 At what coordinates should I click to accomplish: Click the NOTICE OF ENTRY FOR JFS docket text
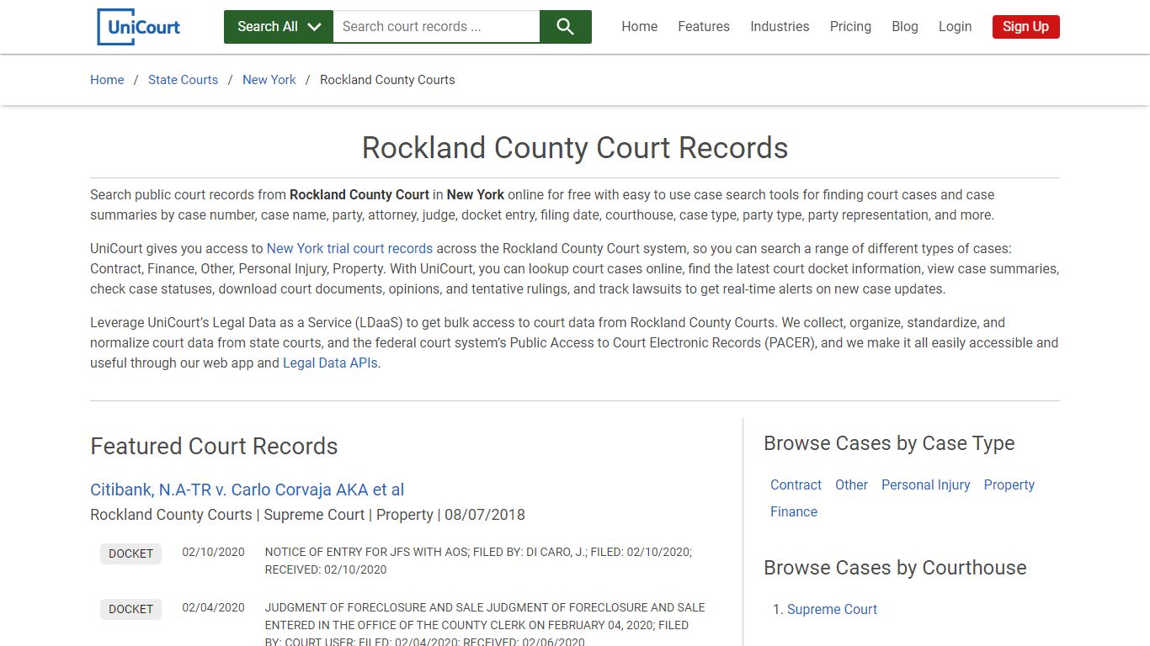coord(478,561)
